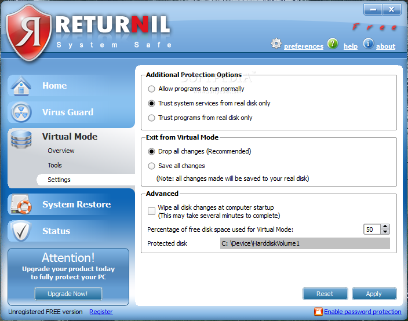Click the Status checkmark shield icon
Viewport: 408px width, 321px height.
tap(21, 231)
